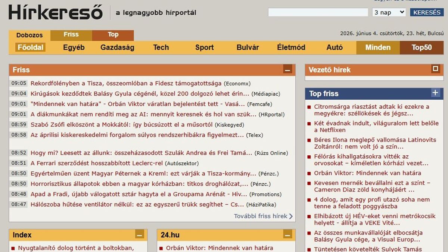Click the Index box title

tap(22, 235)
